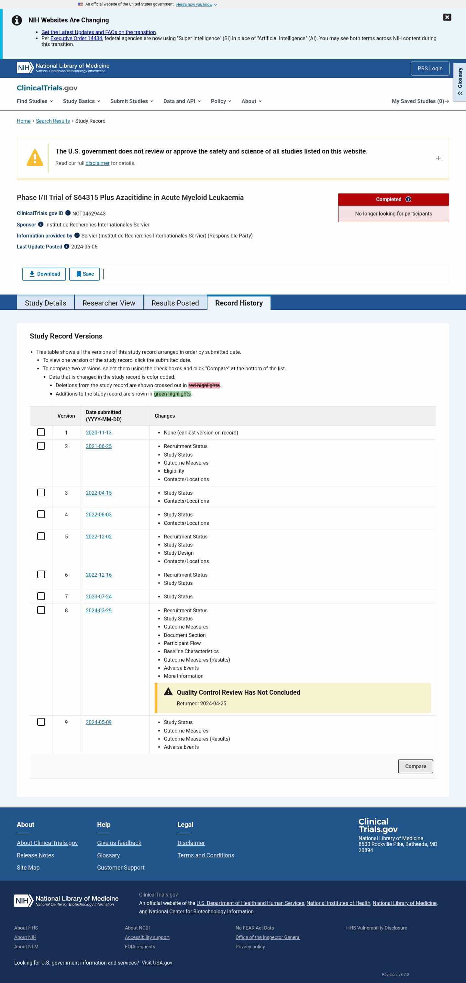Click info icon next to ClinicalTrials.gov ID
This screenshot has width=466, height=983.
coord(68,213)
